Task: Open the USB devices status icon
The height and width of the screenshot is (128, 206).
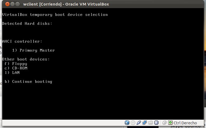Action: tap(139, 123)
